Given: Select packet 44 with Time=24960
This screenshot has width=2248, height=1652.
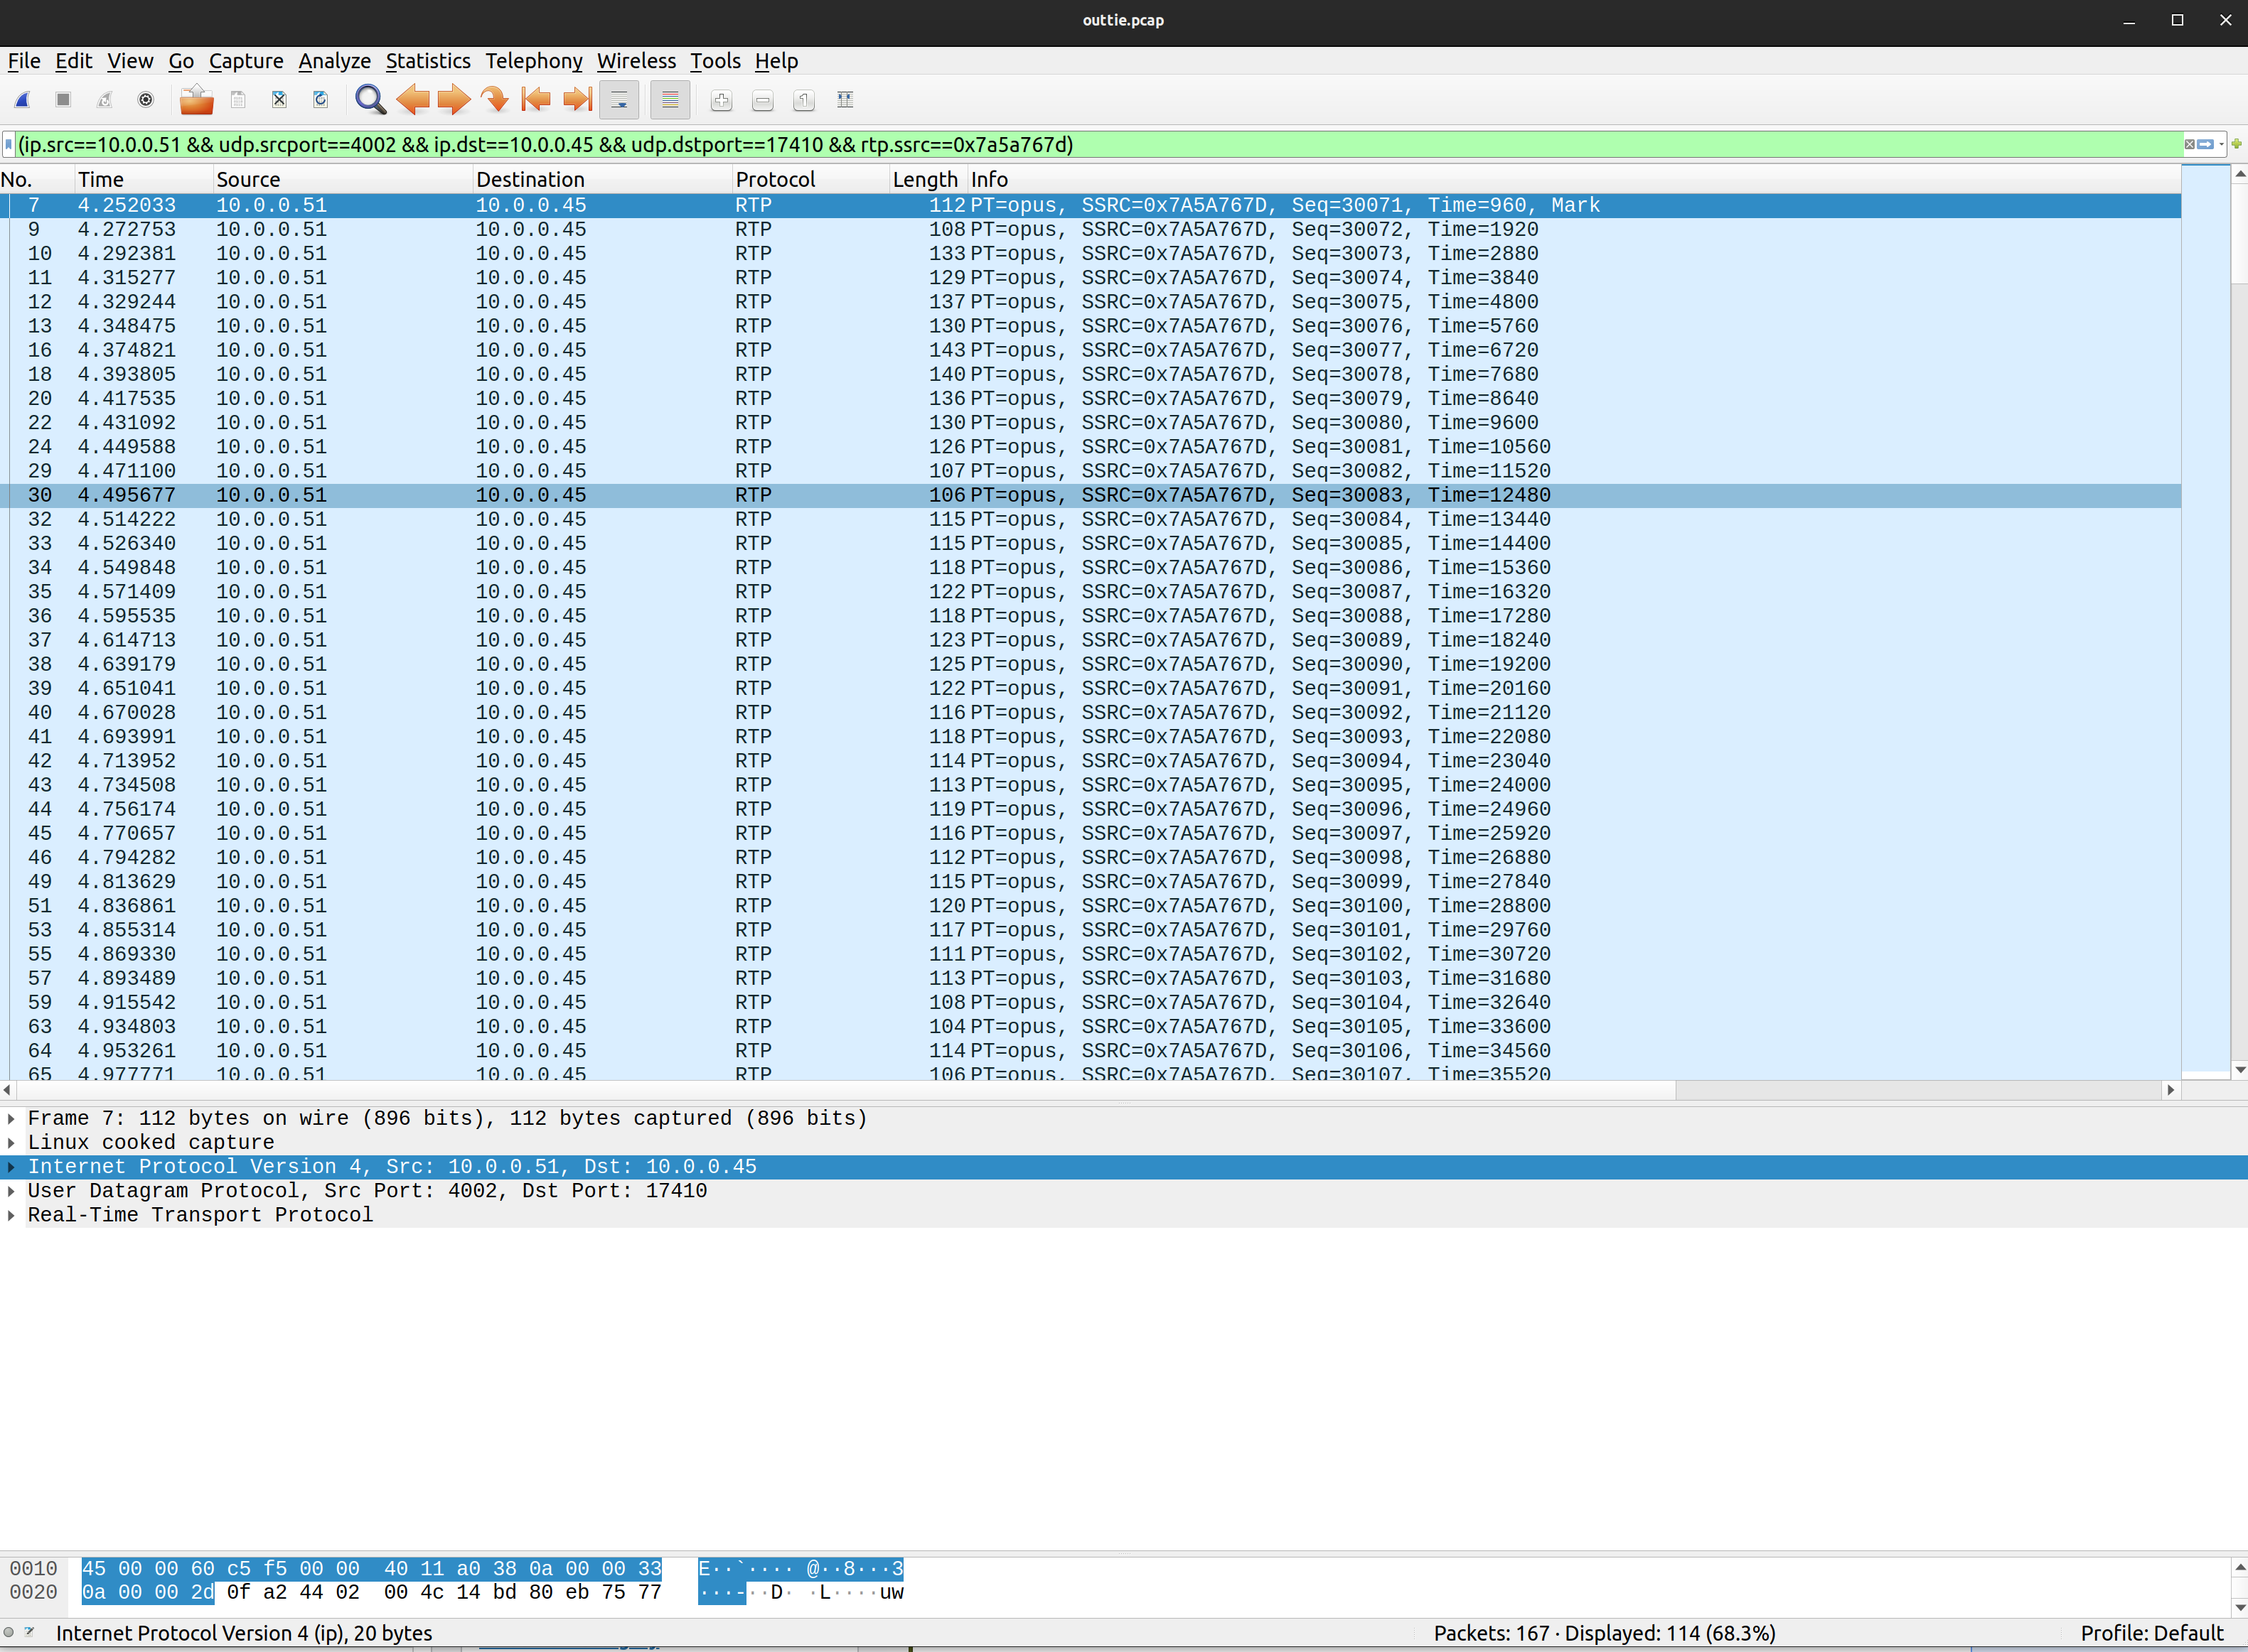Looking at the screenshot, I should click(1091, 809).
